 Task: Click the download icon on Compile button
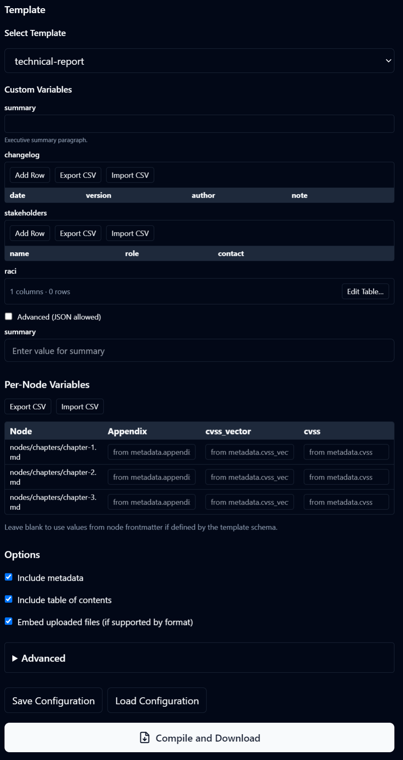[145, 737]
